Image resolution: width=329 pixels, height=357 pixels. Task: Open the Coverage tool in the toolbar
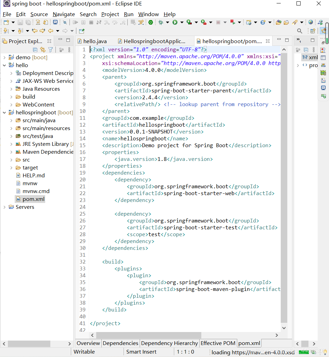click(x=189, y=23)
